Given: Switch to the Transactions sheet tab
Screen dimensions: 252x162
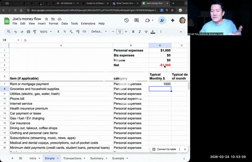Looking at the screenshot, I should pos(72,158).
